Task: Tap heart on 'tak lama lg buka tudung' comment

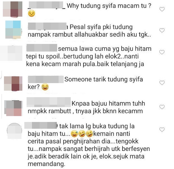Action: tap(162, 130)
